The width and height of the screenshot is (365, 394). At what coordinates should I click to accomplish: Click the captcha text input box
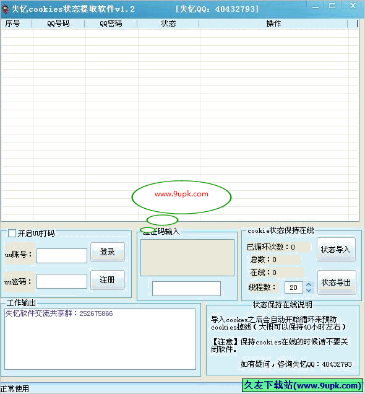coord(186,289)
